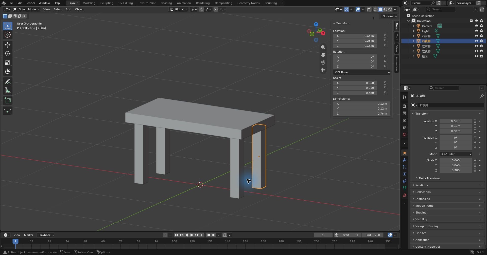This screenshot has width=487, height=255.
Task: Select the Cursor tool in the toolbar
Action: (x=8, y=35)
